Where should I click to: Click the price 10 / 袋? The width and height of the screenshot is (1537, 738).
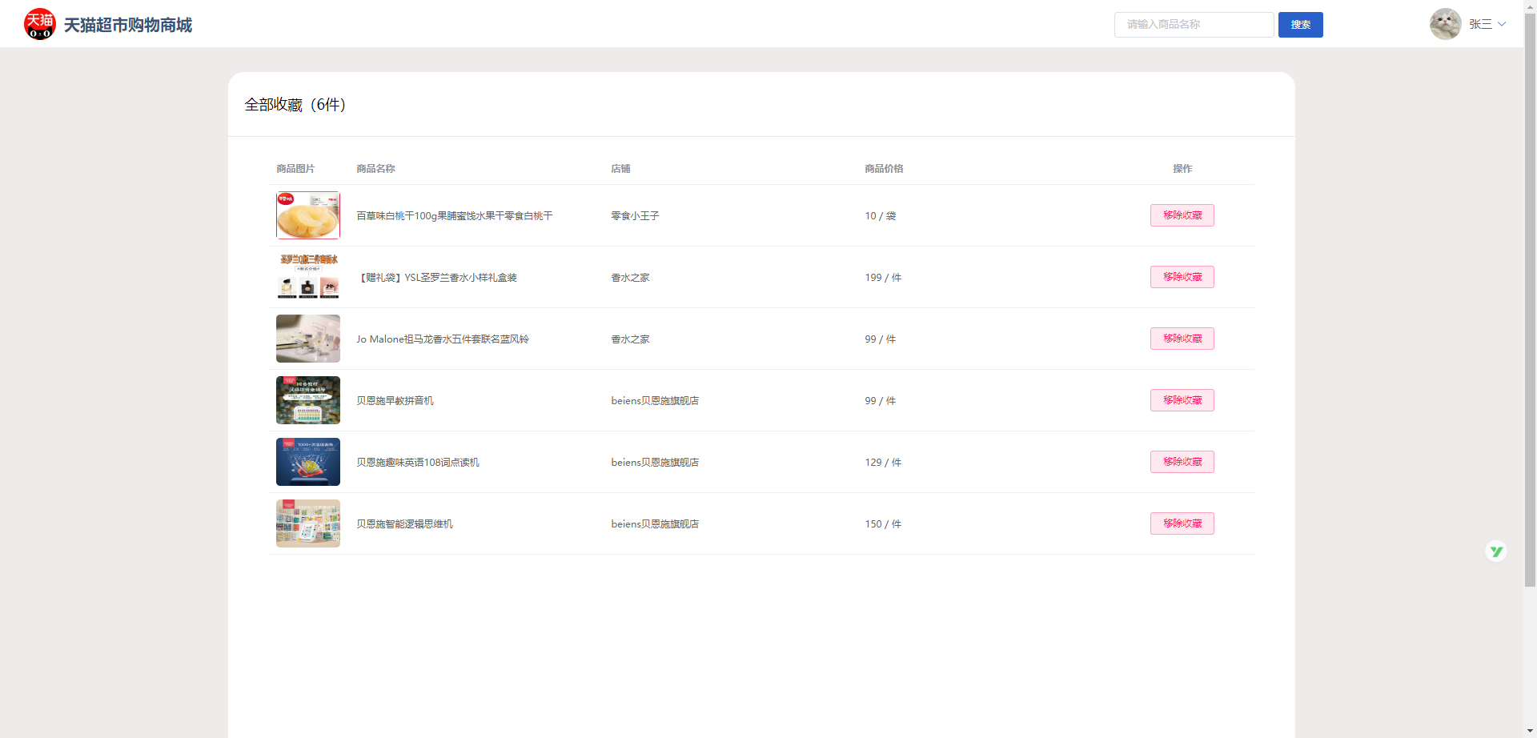point(881,216)
